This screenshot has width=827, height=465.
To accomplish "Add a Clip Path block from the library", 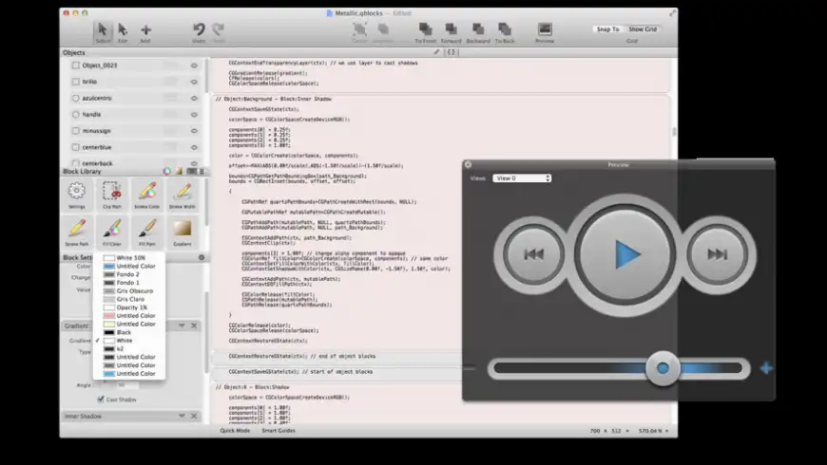I will click(111, 193).
